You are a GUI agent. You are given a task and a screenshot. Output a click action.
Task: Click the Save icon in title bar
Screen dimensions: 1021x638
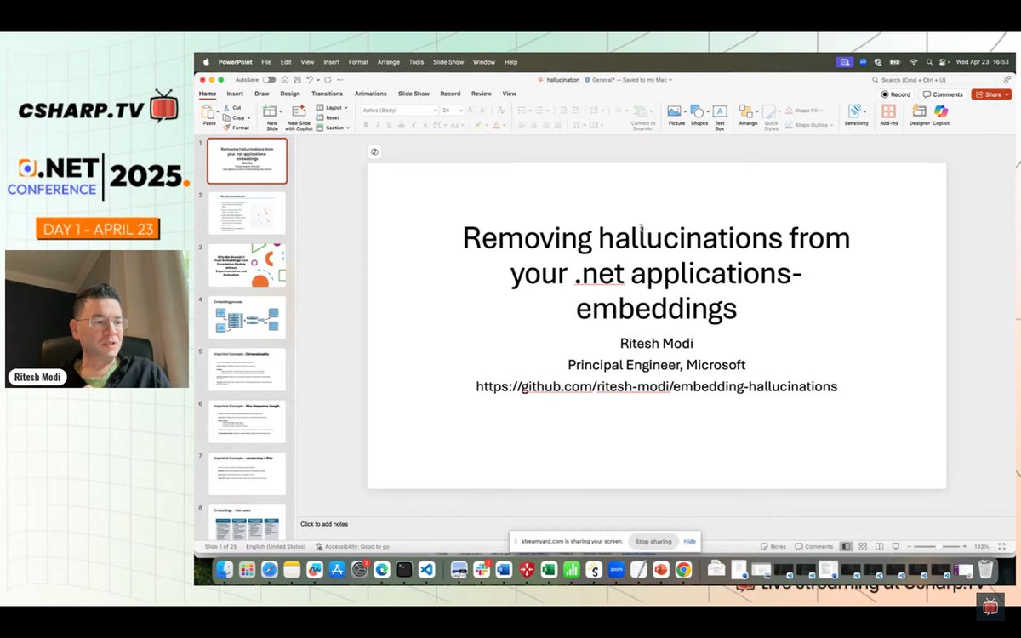[296, 79]
